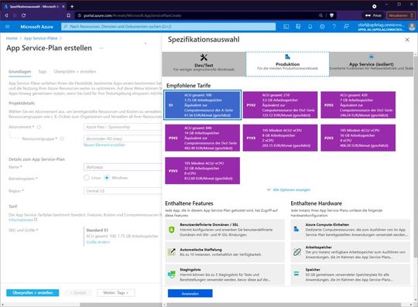Click the App Service-Plan Name input field

(122, 167)
